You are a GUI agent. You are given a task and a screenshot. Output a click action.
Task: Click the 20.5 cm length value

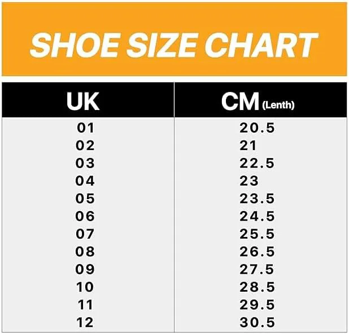257,128
